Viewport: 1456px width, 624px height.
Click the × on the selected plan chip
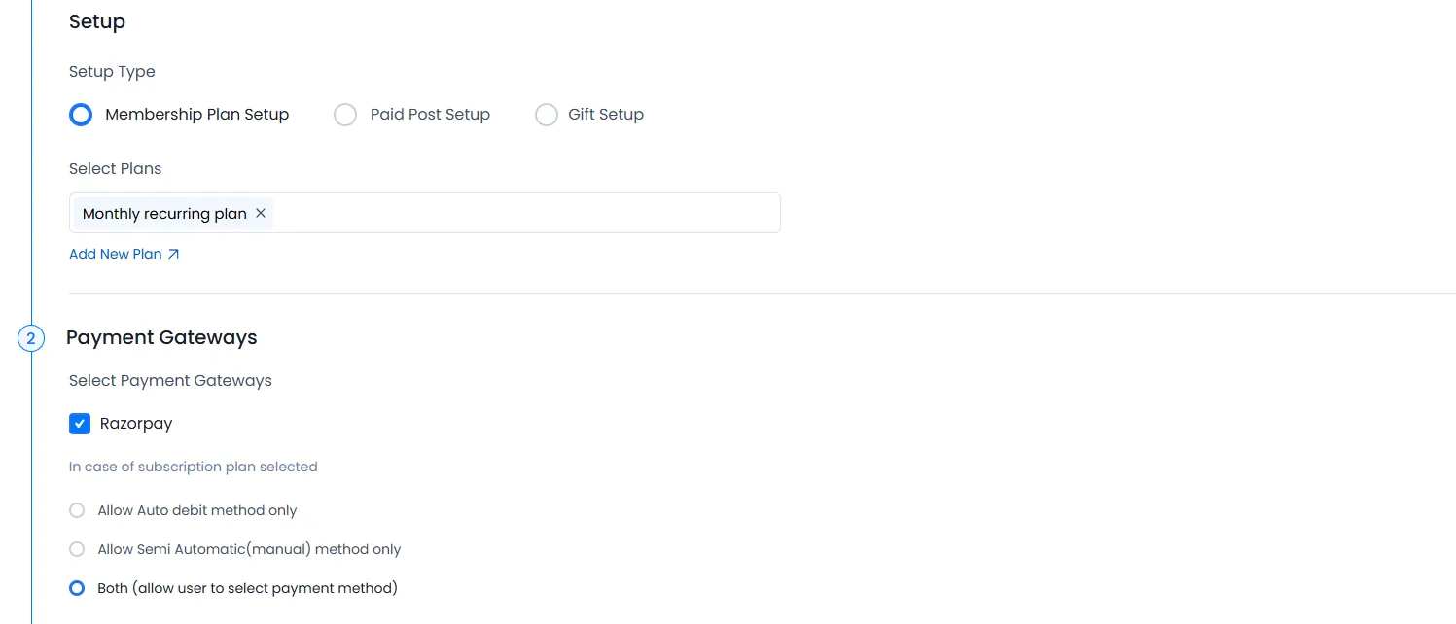tap(260, 213)
